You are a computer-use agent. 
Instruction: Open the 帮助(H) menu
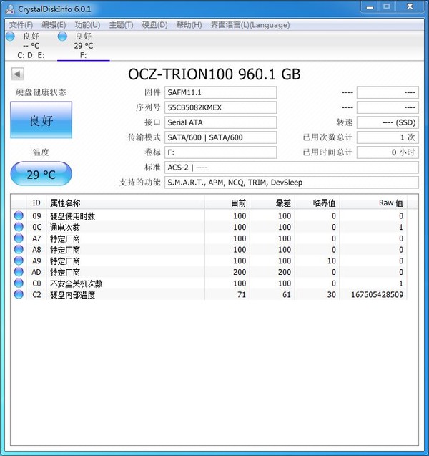(x=189, y=25)
